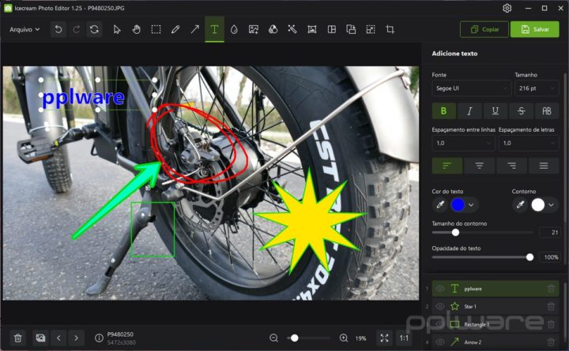Image resolution: width=569 pixels, height=351 pixels.
Task: Select the magic wand enhance tool
Action: (292, 29)
